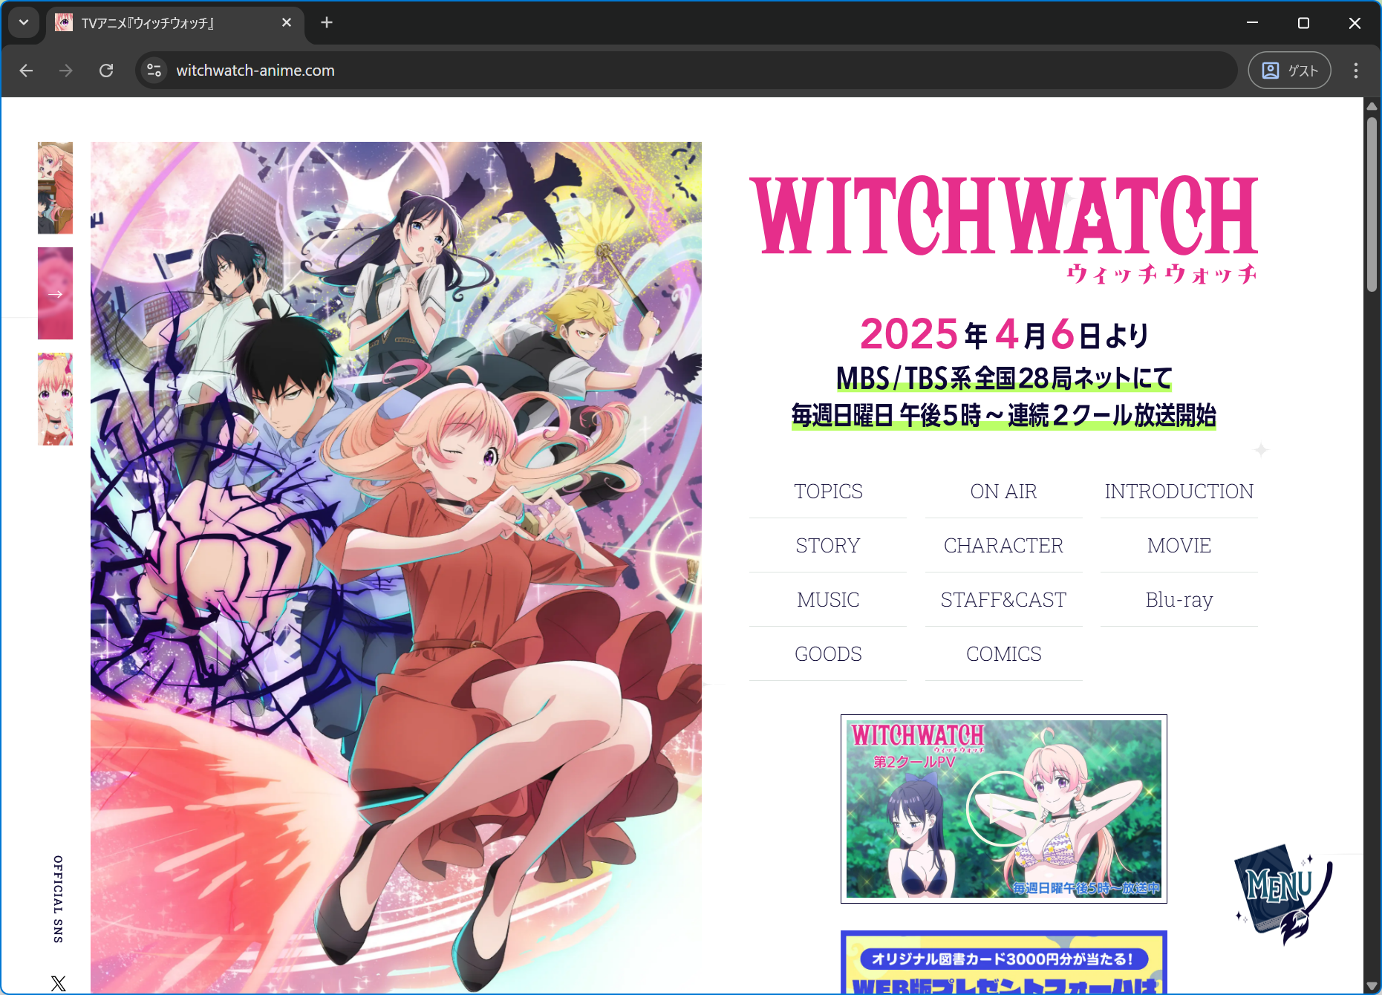Open the official X social icon
1382x995 pixels.
tap(58, 984)
